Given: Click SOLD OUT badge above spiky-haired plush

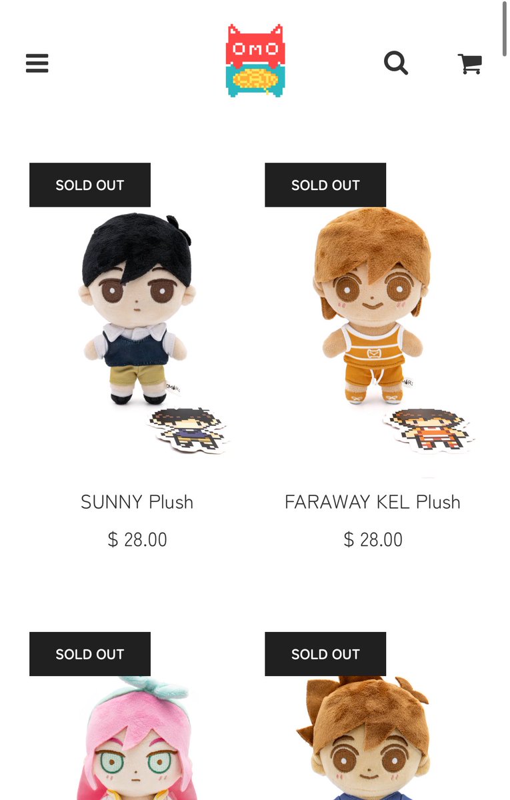Looking at the screenshot, I should pyautogui.click(x=325, y=654).
